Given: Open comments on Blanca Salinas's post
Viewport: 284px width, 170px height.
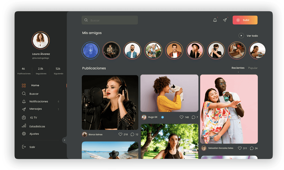Looking at the screenshot, I should click(133, 134).
